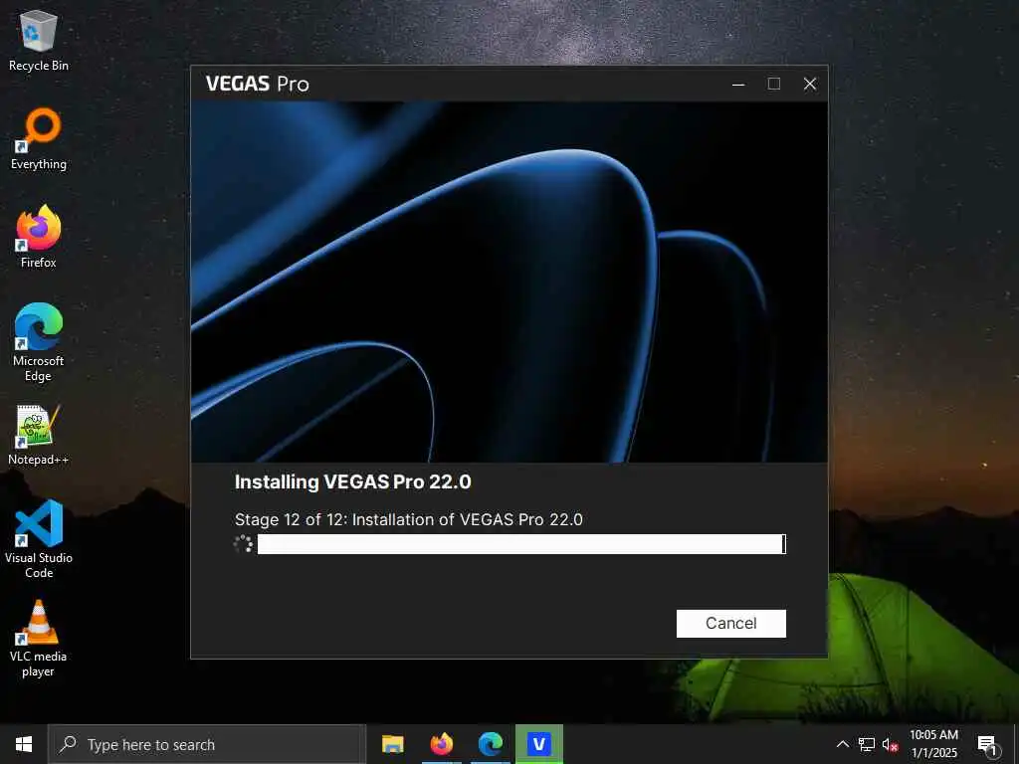
Task: Open the network status tray icon
Action: [867, 744]
